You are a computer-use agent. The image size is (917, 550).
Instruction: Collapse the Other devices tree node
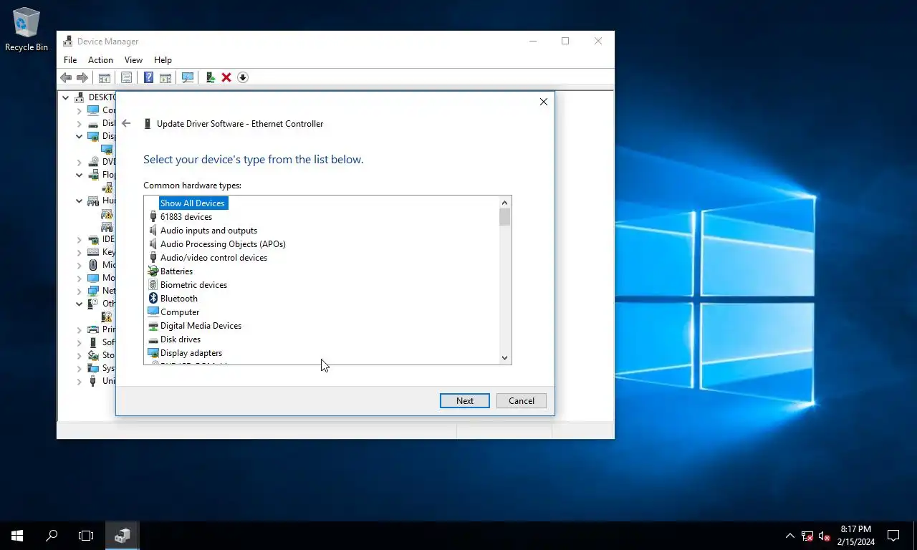[80, 304]
